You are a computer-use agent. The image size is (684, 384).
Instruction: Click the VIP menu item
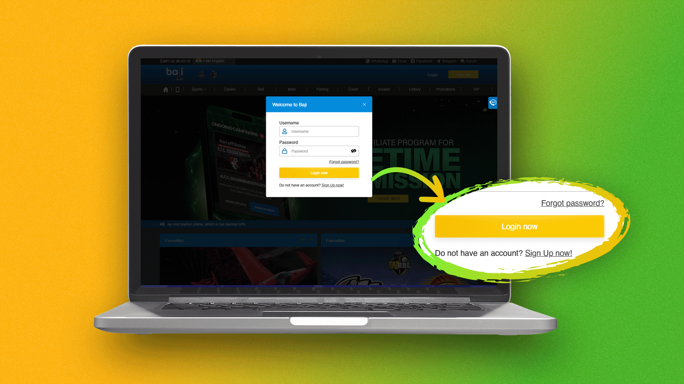click(x=476, y=89)
